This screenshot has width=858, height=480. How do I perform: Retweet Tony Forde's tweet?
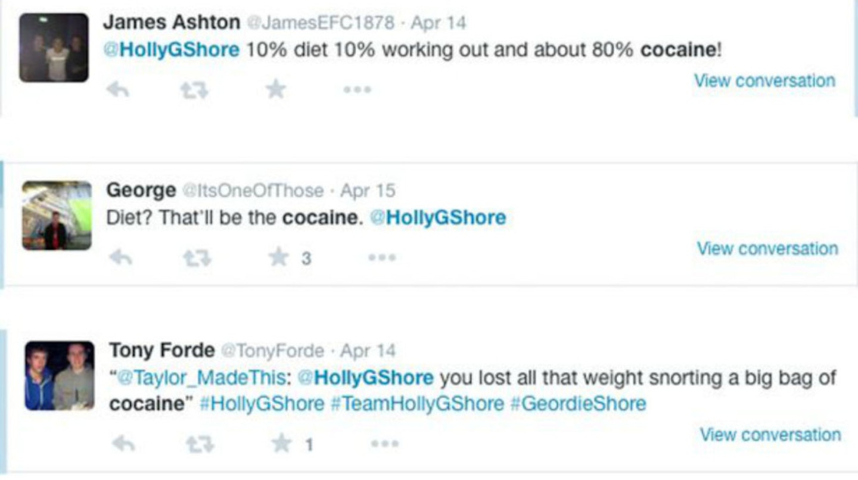tap(200, 444)
